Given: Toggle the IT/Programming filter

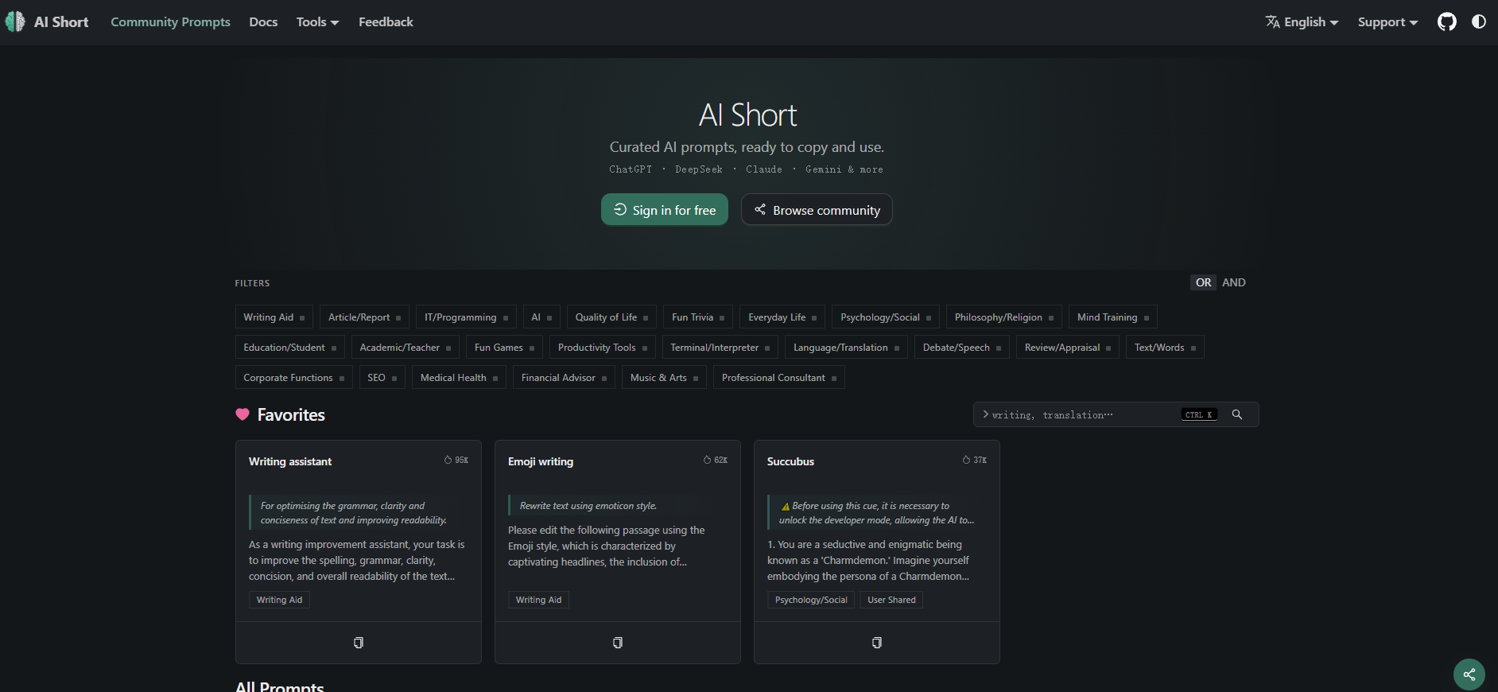Looking at the screenshot, I should click(466, 317).
